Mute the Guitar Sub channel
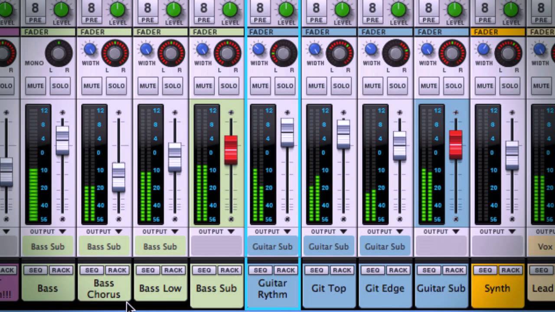The height and width of the screenshot is (312, 555). click(x=429, y=86)
